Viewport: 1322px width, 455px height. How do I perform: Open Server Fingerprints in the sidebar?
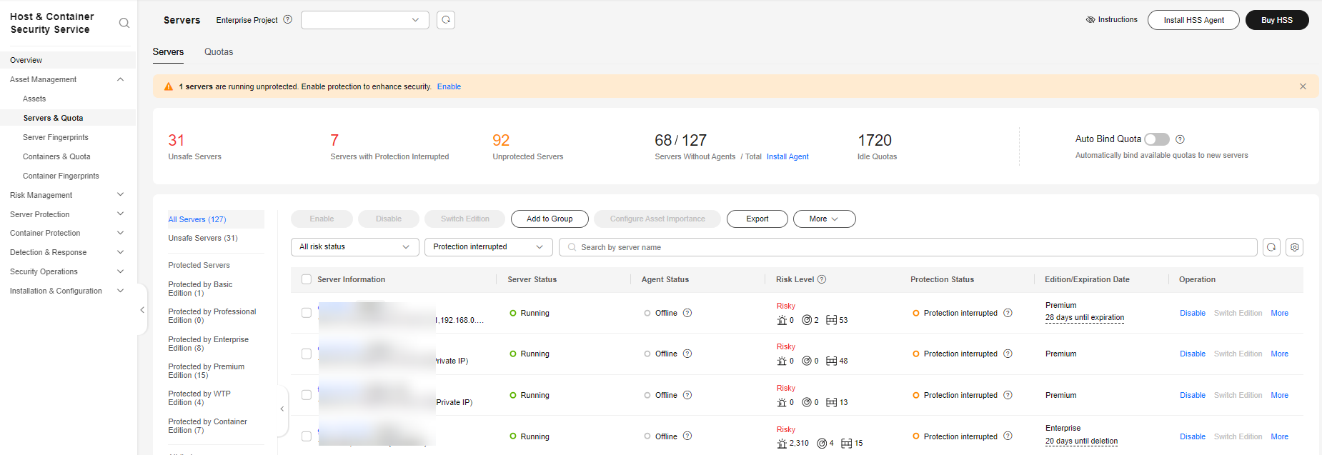(x=56, y=137)
